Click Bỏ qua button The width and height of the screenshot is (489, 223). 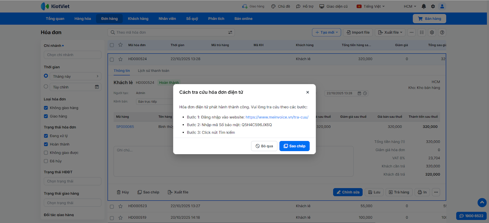click(264, 146)
